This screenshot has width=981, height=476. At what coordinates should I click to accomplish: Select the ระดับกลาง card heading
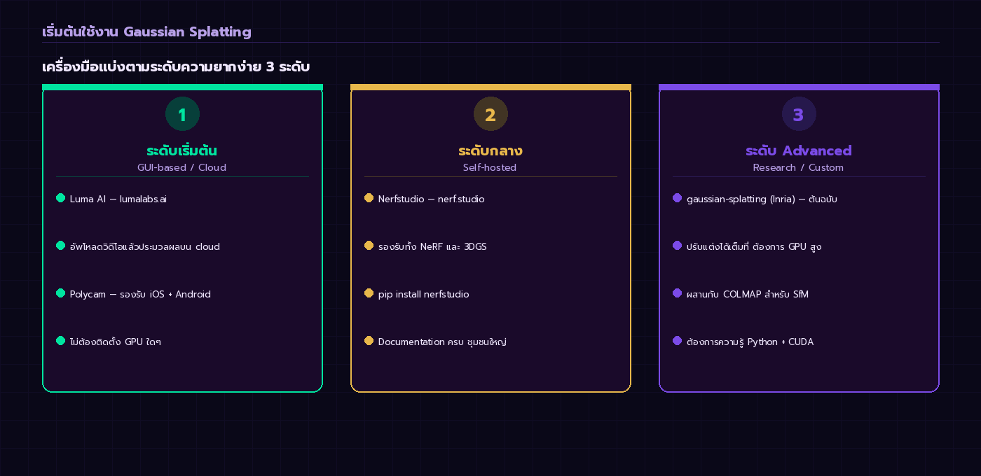[x=490, y=150]
